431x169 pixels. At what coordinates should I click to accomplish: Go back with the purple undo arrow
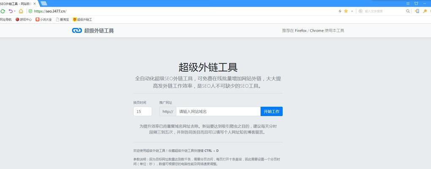coord(11,11)
